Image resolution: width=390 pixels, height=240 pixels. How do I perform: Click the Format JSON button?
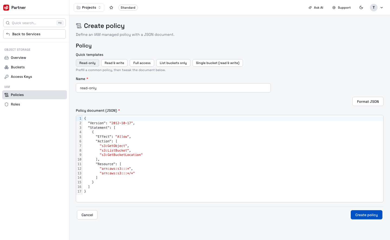[x=368, y=101]
